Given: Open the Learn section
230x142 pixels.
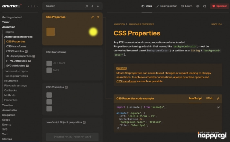Looking at the screenshot, I should (187, 6).
